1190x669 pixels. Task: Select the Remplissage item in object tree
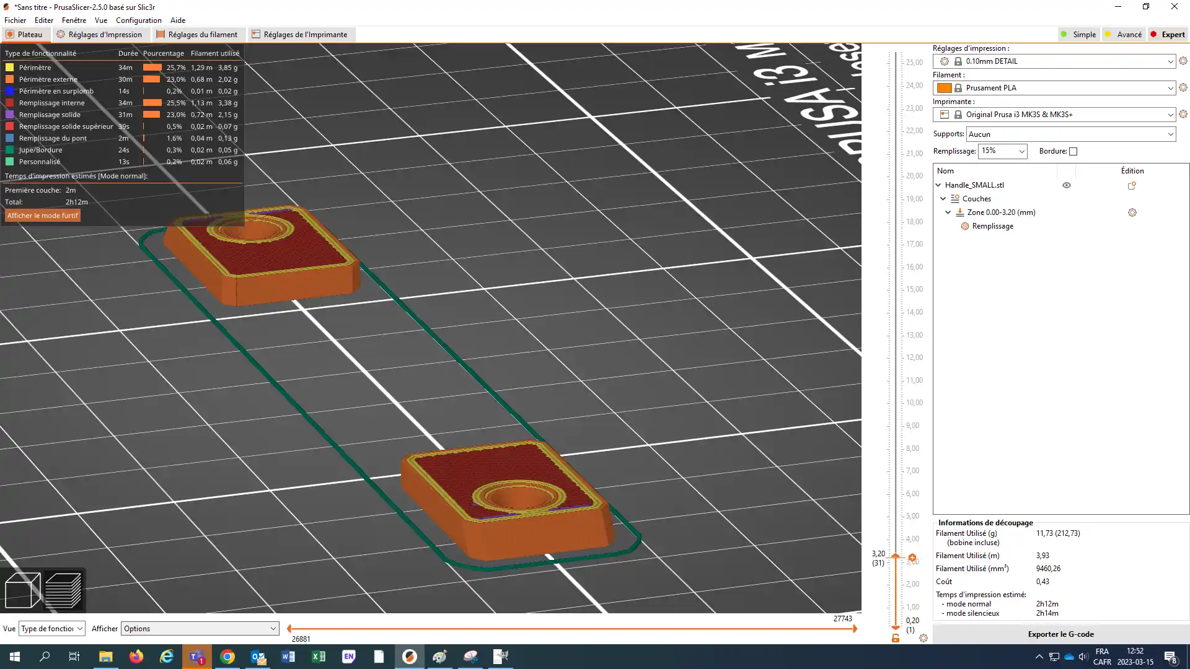(992, 226)
